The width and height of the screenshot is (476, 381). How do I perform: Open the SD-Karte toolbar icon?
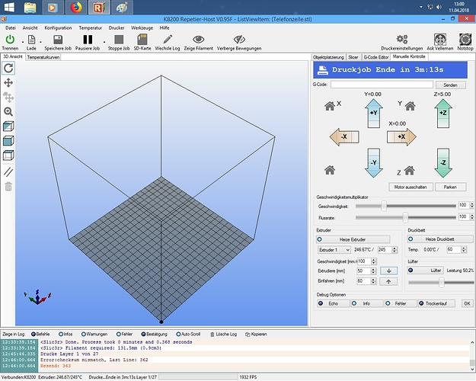(x=142, y=40)
